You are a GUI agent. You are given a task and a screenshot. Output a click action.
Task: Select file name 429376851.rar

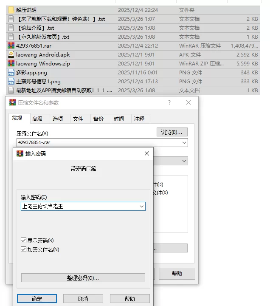pos(34,45)
